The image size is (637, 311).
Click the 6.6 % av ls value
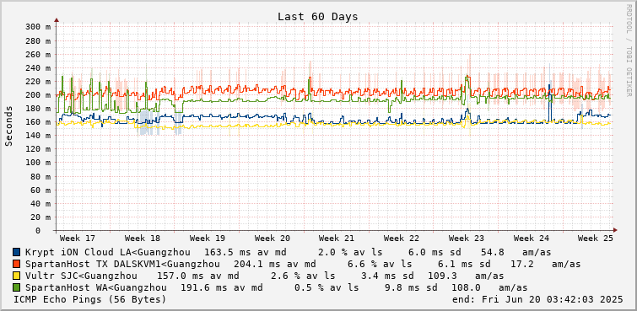(x=380, y=264)
